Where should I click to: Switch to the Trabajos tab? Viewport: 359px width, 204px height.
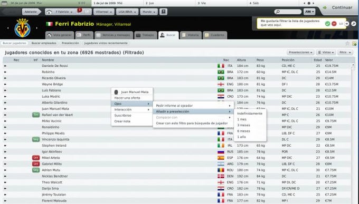[145, 35]
